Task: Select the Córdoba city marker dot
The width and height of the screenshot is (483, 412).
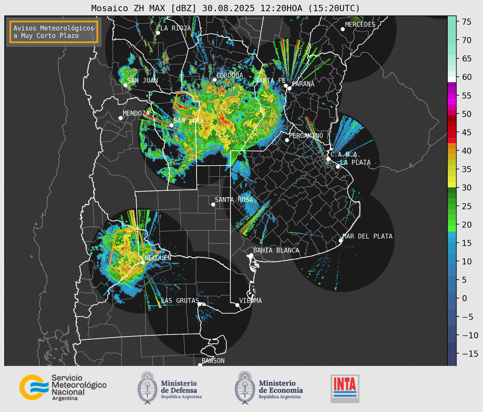Action: 214,80
